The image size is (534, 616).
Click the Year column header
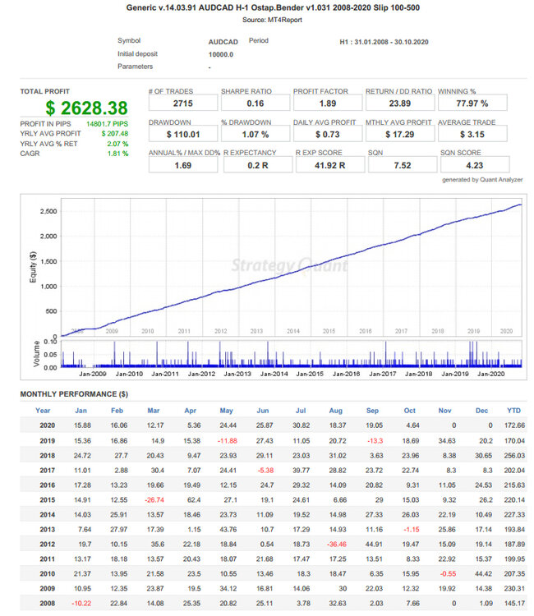43,411
